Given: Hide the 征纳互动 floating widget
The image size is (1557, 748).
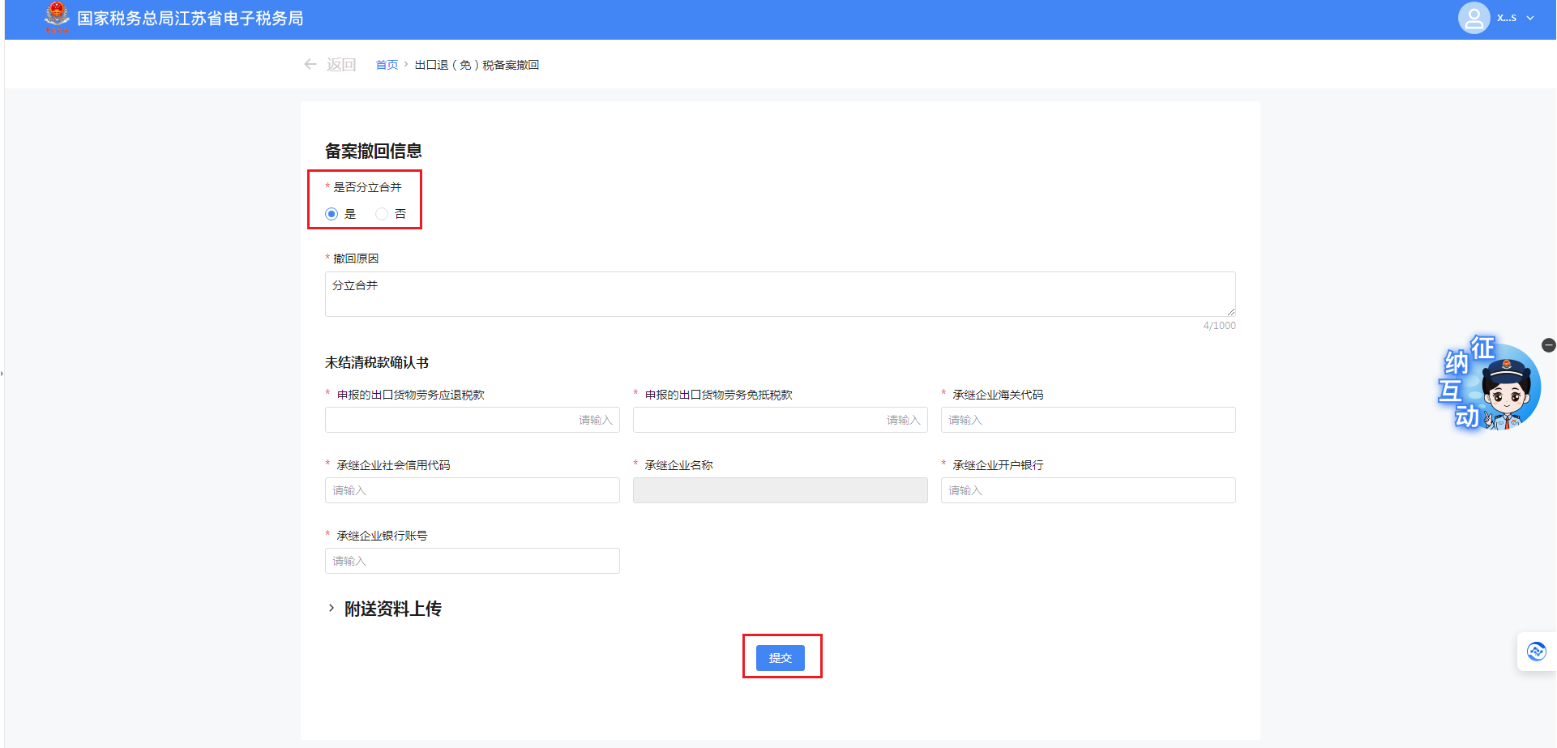Looking at the screenshot, I should [1548, 345].
